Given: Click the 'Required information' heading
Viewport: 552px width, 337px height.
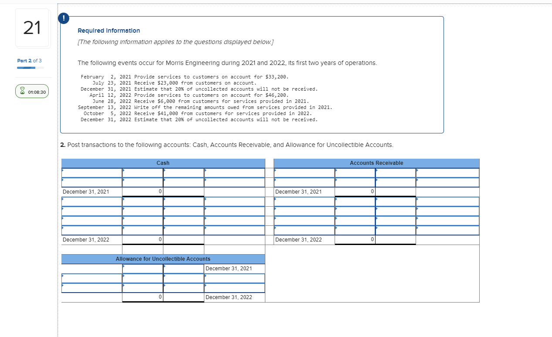Looking at the screenshot, I should pyautogui.click(x=109, y=31).
